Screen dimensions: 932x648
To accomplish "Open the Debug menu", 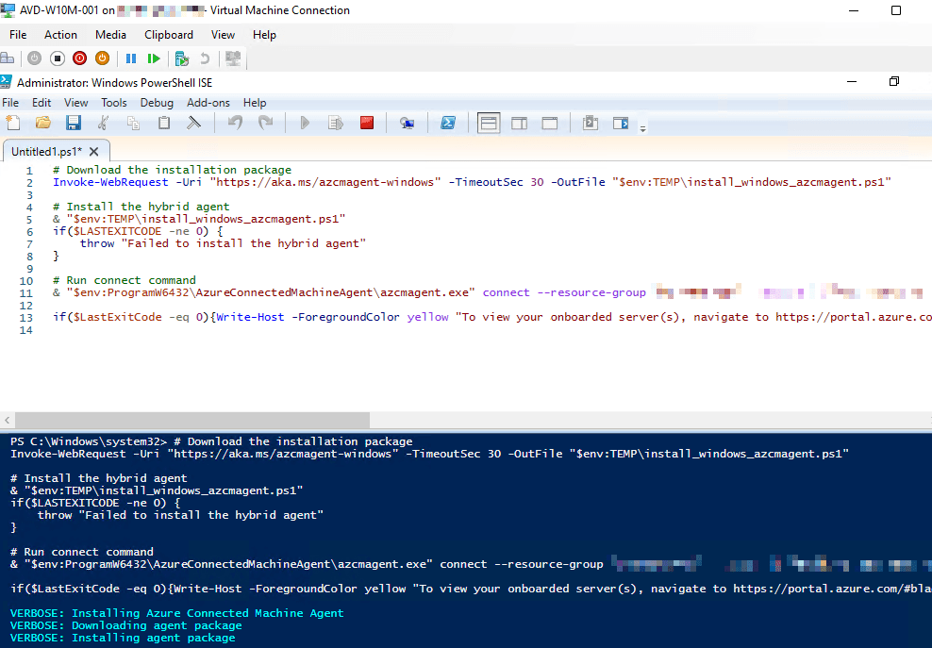I will click(157, 102).
